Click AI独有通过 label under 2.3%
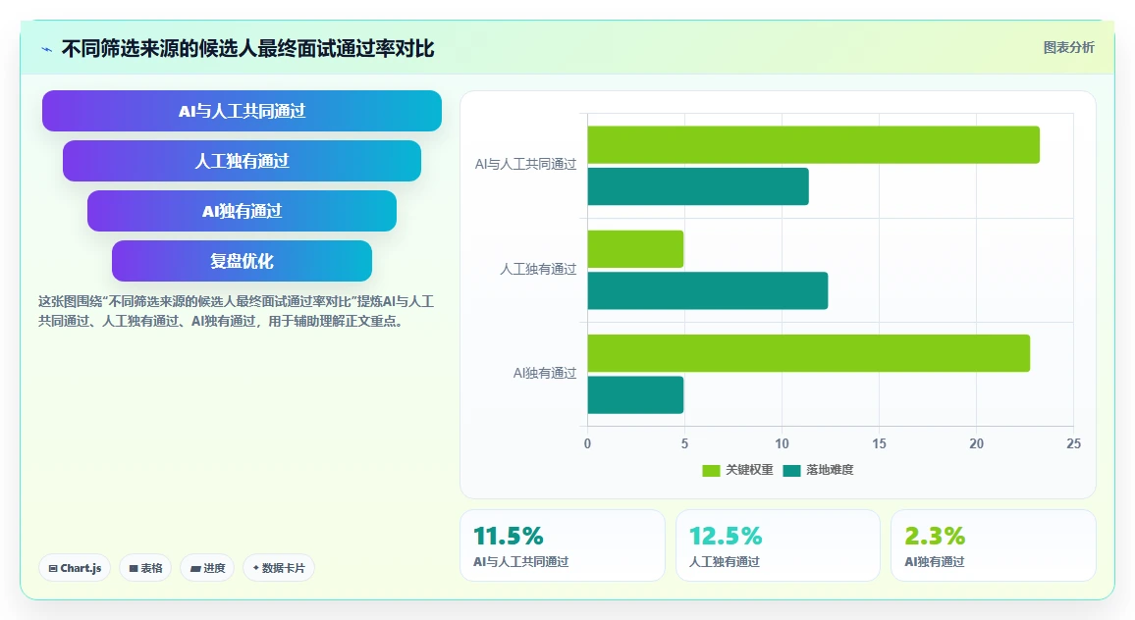The width and height of the screenshot is (1135, 620). pyautogui.click(x=935, y=561)
